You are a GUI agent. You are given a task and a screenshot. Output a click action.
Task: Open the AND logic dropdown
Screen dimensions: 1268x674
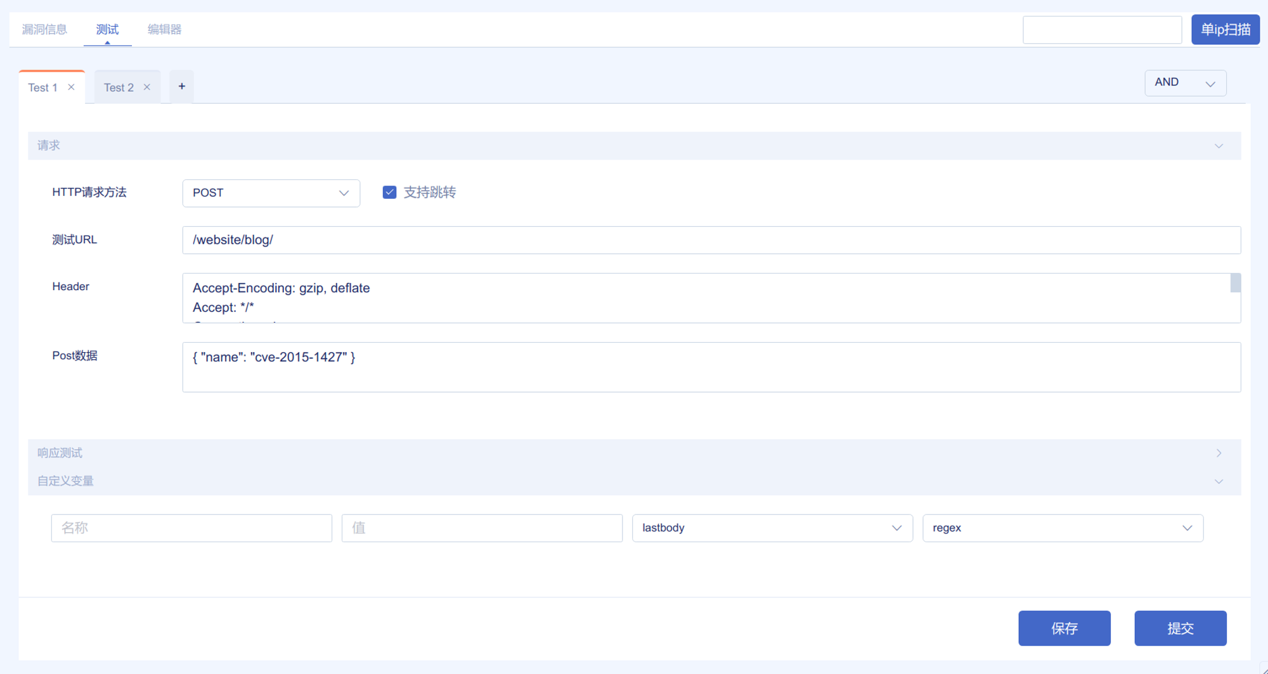tap(1185, 83)
